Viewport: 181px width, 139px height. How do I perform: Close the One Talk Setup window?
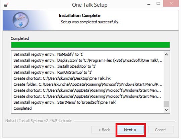coord(171,3)
